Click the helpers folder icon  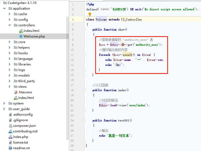(x=16, y=47)
